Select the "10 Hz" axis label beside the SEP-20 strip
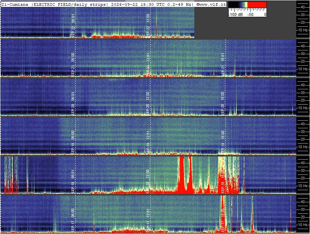 pyautogui.click(x=303, y=108)
